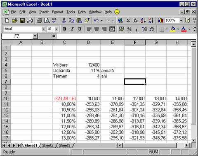Expand the Arial font name dropdown
The height and width of the screenshot is (156, 198).
click(x=43, y=29)
